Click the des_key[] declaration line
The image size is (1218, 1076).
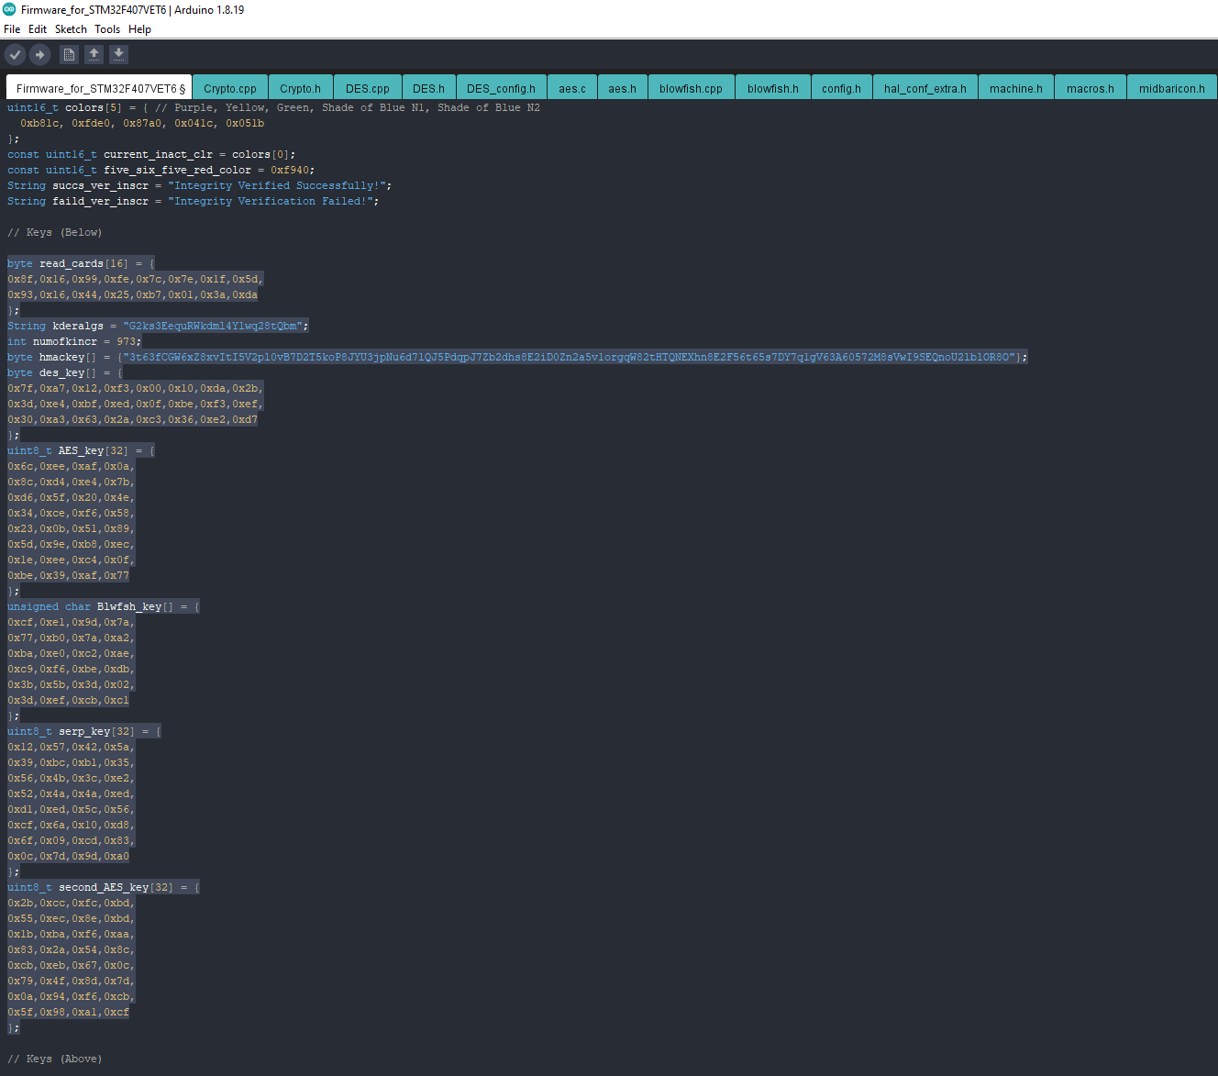tap(65, 372)
